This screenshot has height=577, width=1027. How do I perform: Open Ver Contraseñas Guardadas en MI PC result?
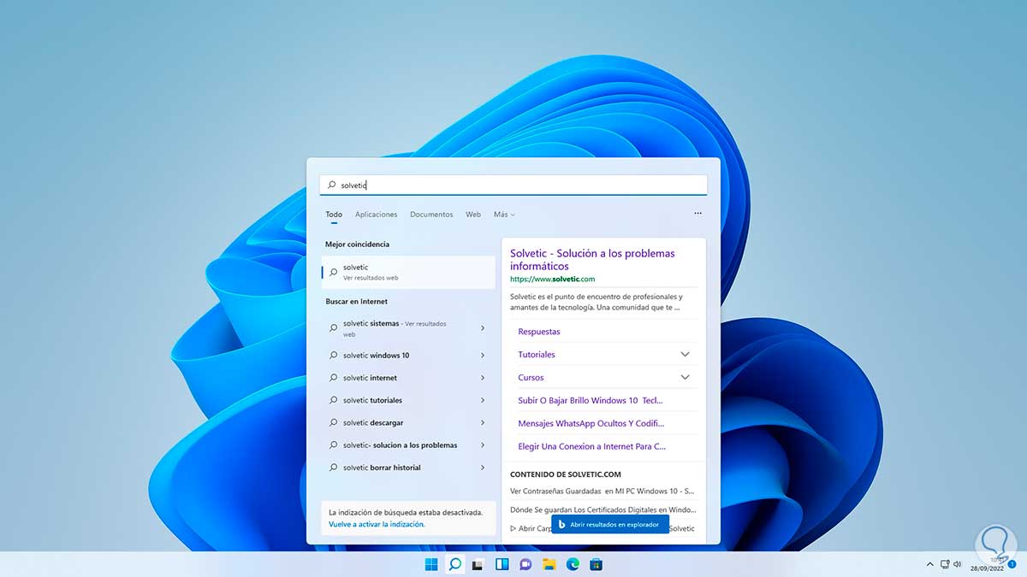[x=603, y=492]
